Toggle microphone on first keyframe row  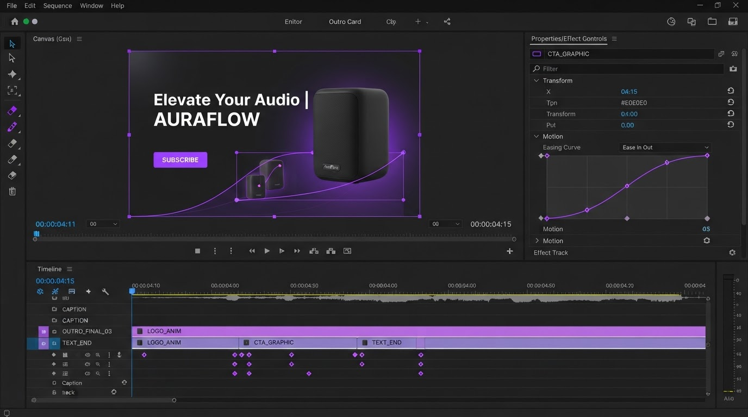click(119, 355)
